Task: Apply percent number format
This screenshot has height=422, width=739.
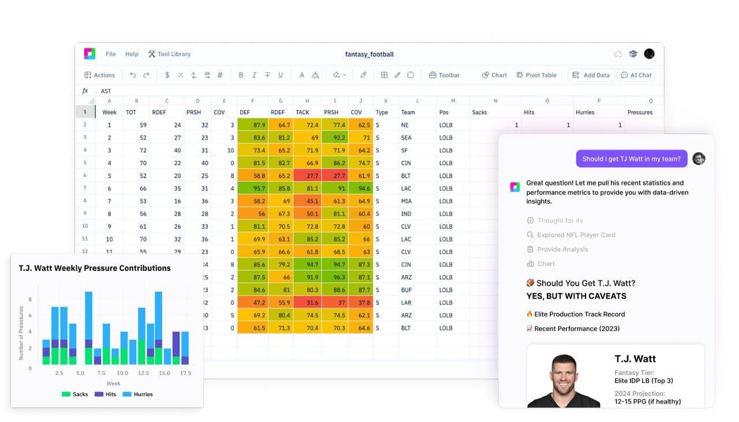Action: click(180, 75)
